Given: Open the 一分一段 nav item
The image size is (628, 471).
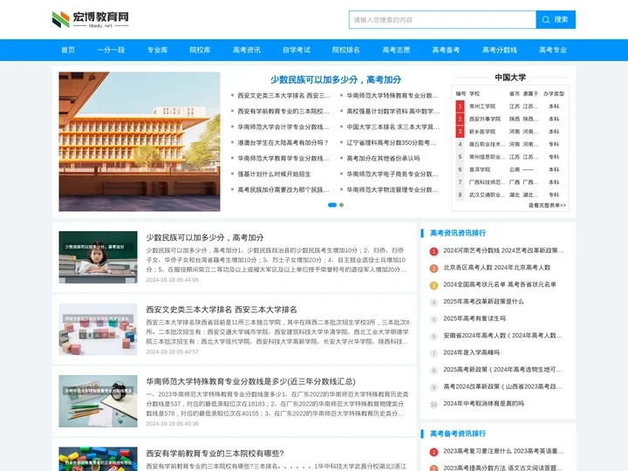Looking at the screenshot, I should pos(111,50).
